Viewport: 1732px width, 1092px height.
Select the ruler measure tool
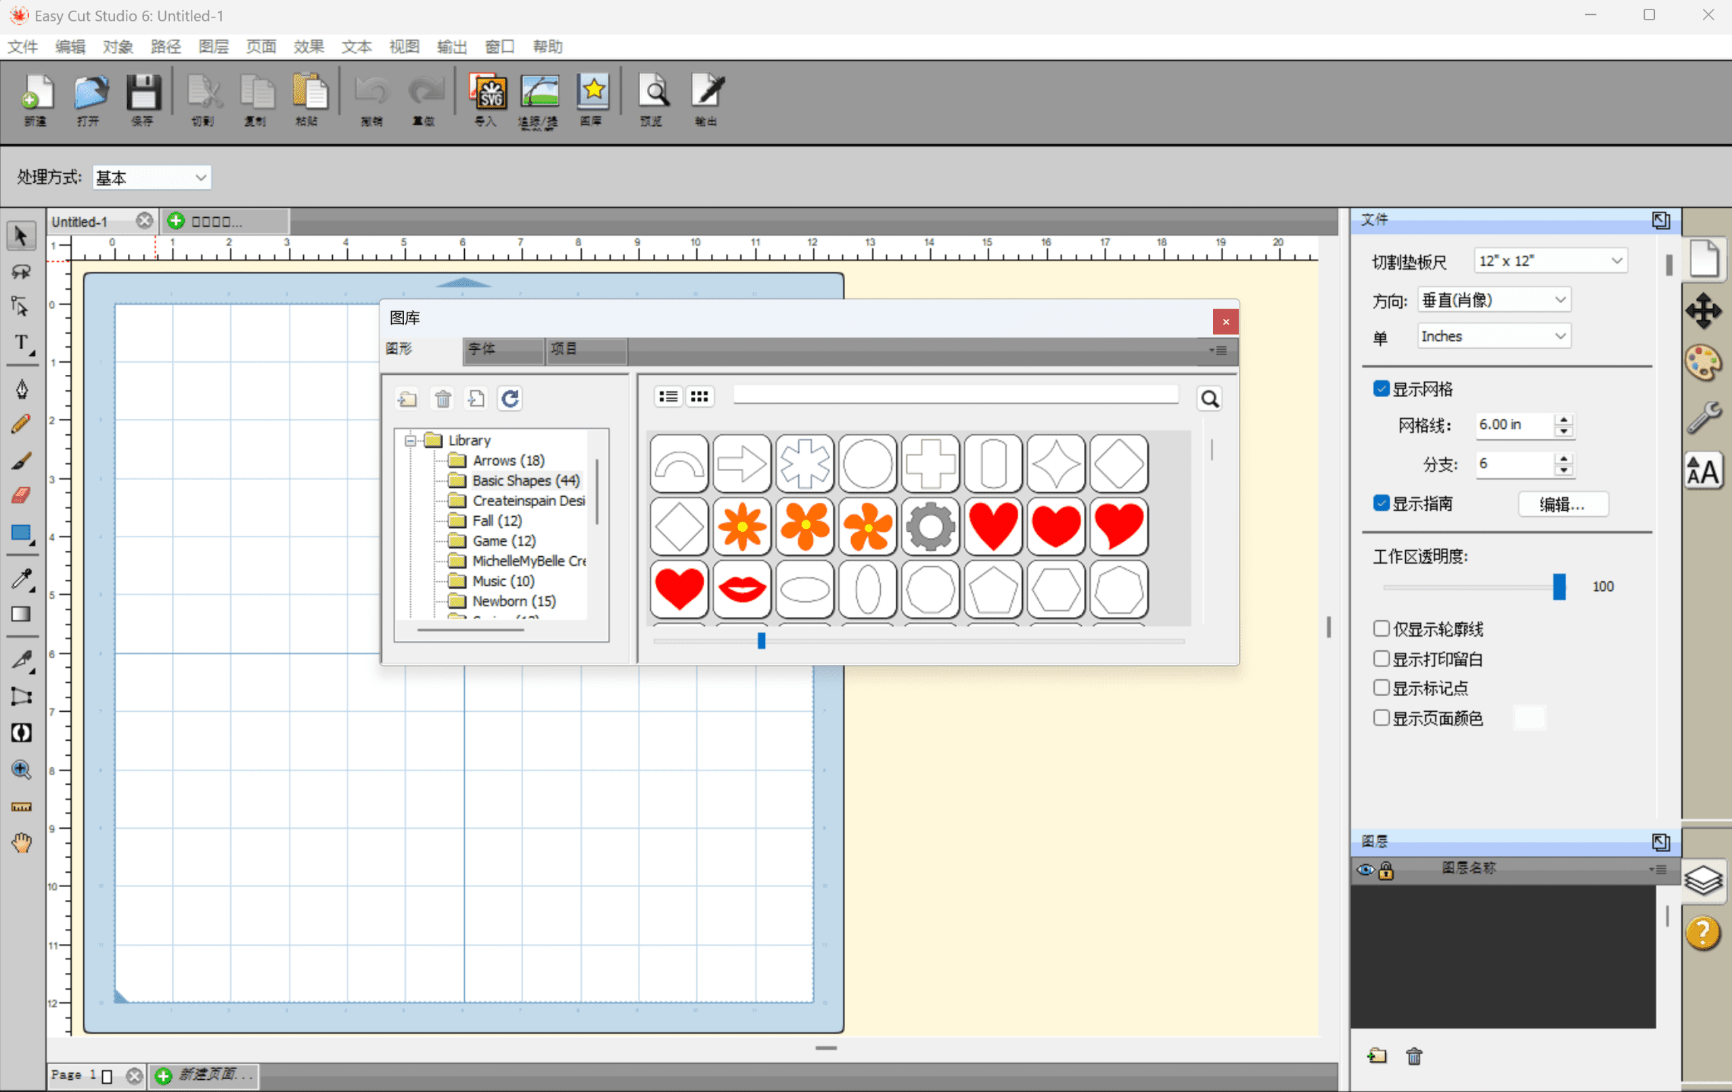(22, 807)
